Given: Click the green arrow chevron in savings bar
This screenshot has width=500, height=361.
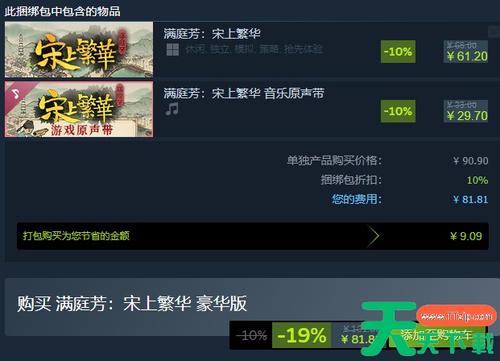Looking at the screenshot, I should coord(373,236).
